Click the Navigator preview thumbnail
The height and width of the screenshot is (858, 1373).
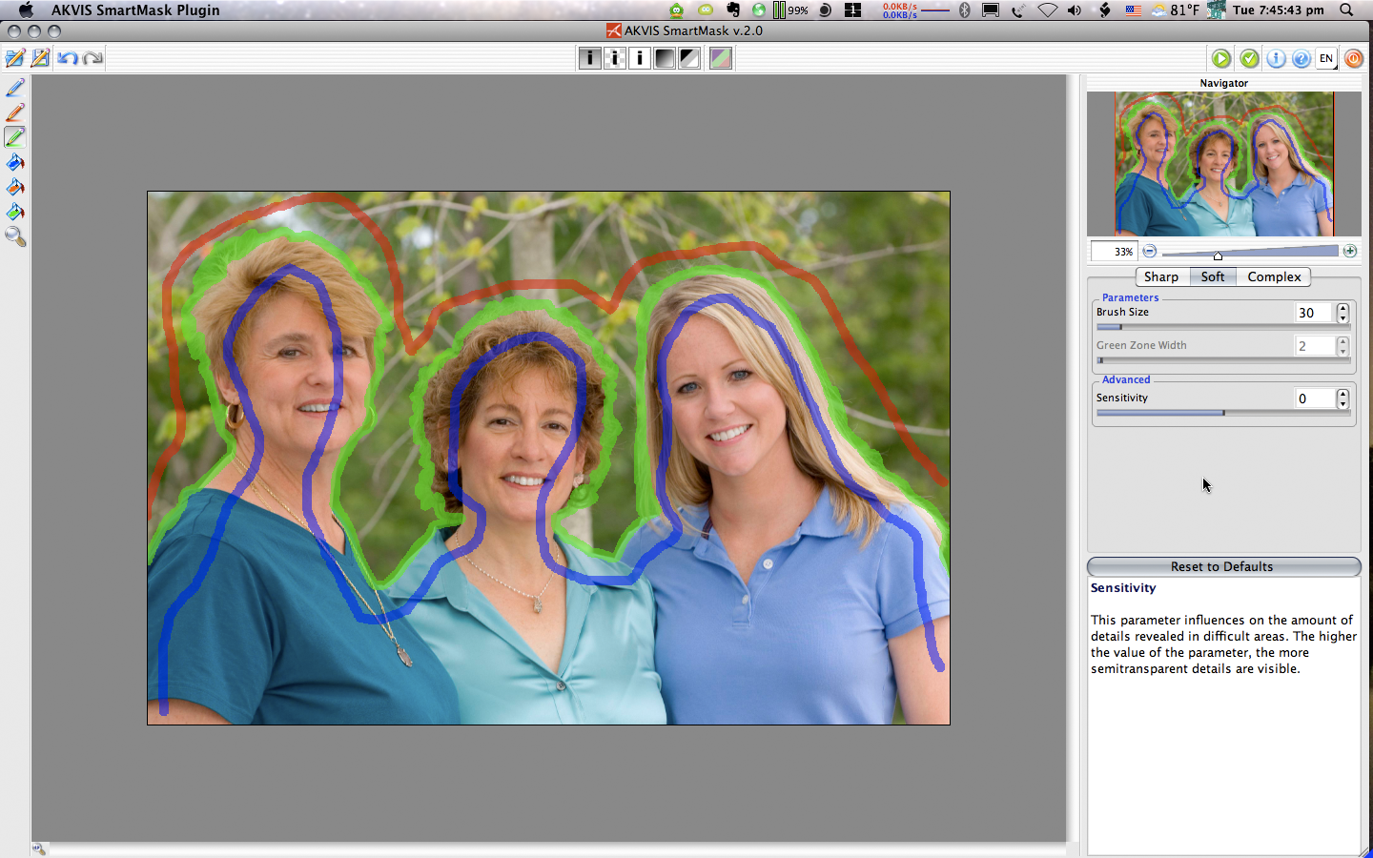tap(1224, 164)
